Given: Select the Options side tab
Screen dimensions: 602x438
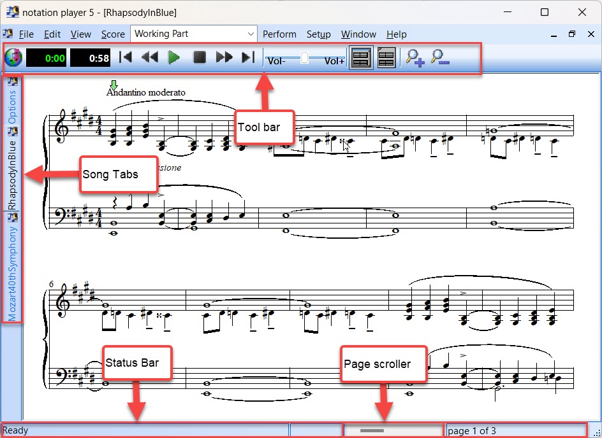Looking at the screenshot, I should click(x=13, y=106).
